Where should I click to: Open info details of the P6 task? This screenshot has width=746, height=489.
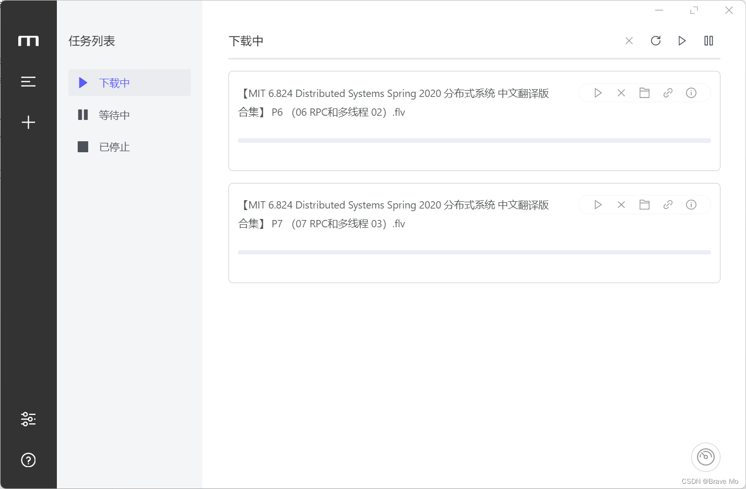691,93
